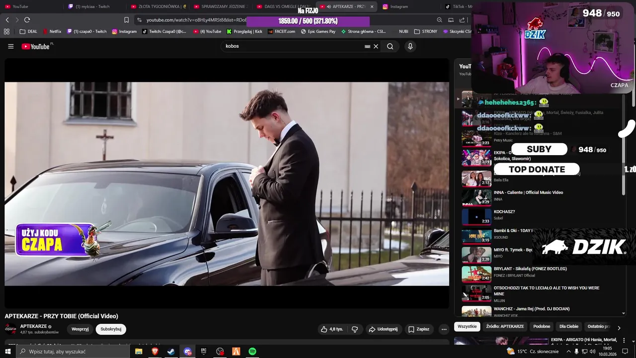Open Steam from the taskbar
This screenshot has height=358, width=636.
[170, 352]
